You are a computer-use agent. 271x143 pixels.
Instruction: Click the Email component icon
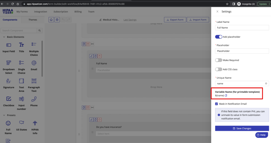click(x=34, y=63)
